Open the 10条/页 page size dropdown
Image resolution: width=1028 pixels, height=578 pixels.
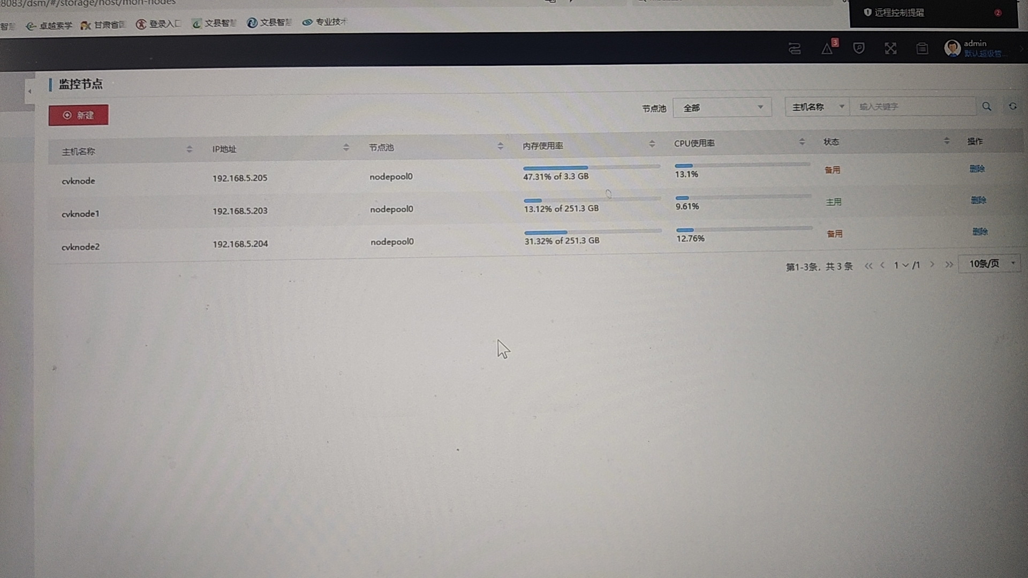coord(990,263)
